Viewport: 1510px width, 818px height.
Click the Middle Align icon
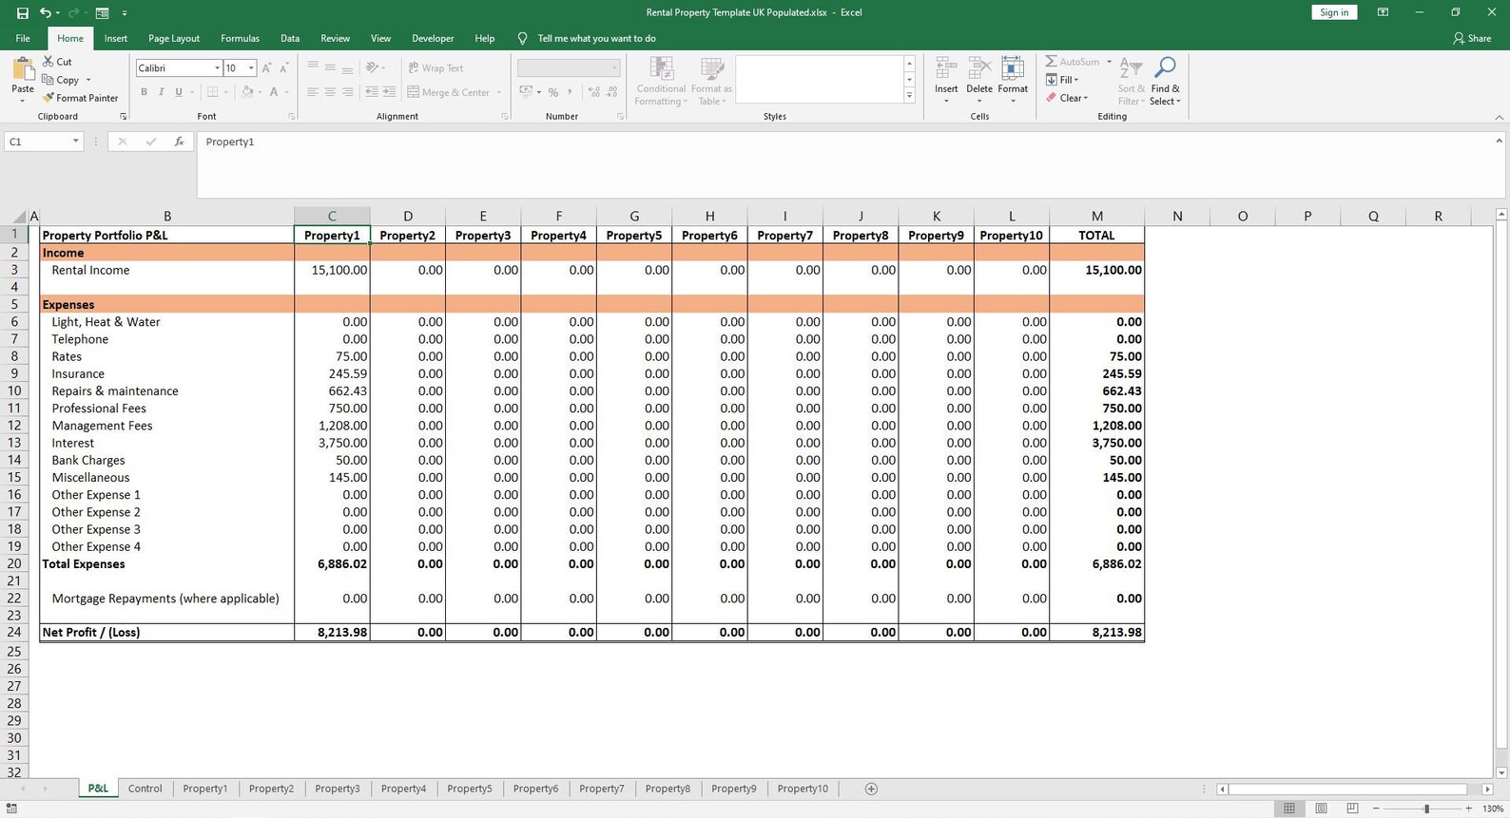click(x=330, y=68)
